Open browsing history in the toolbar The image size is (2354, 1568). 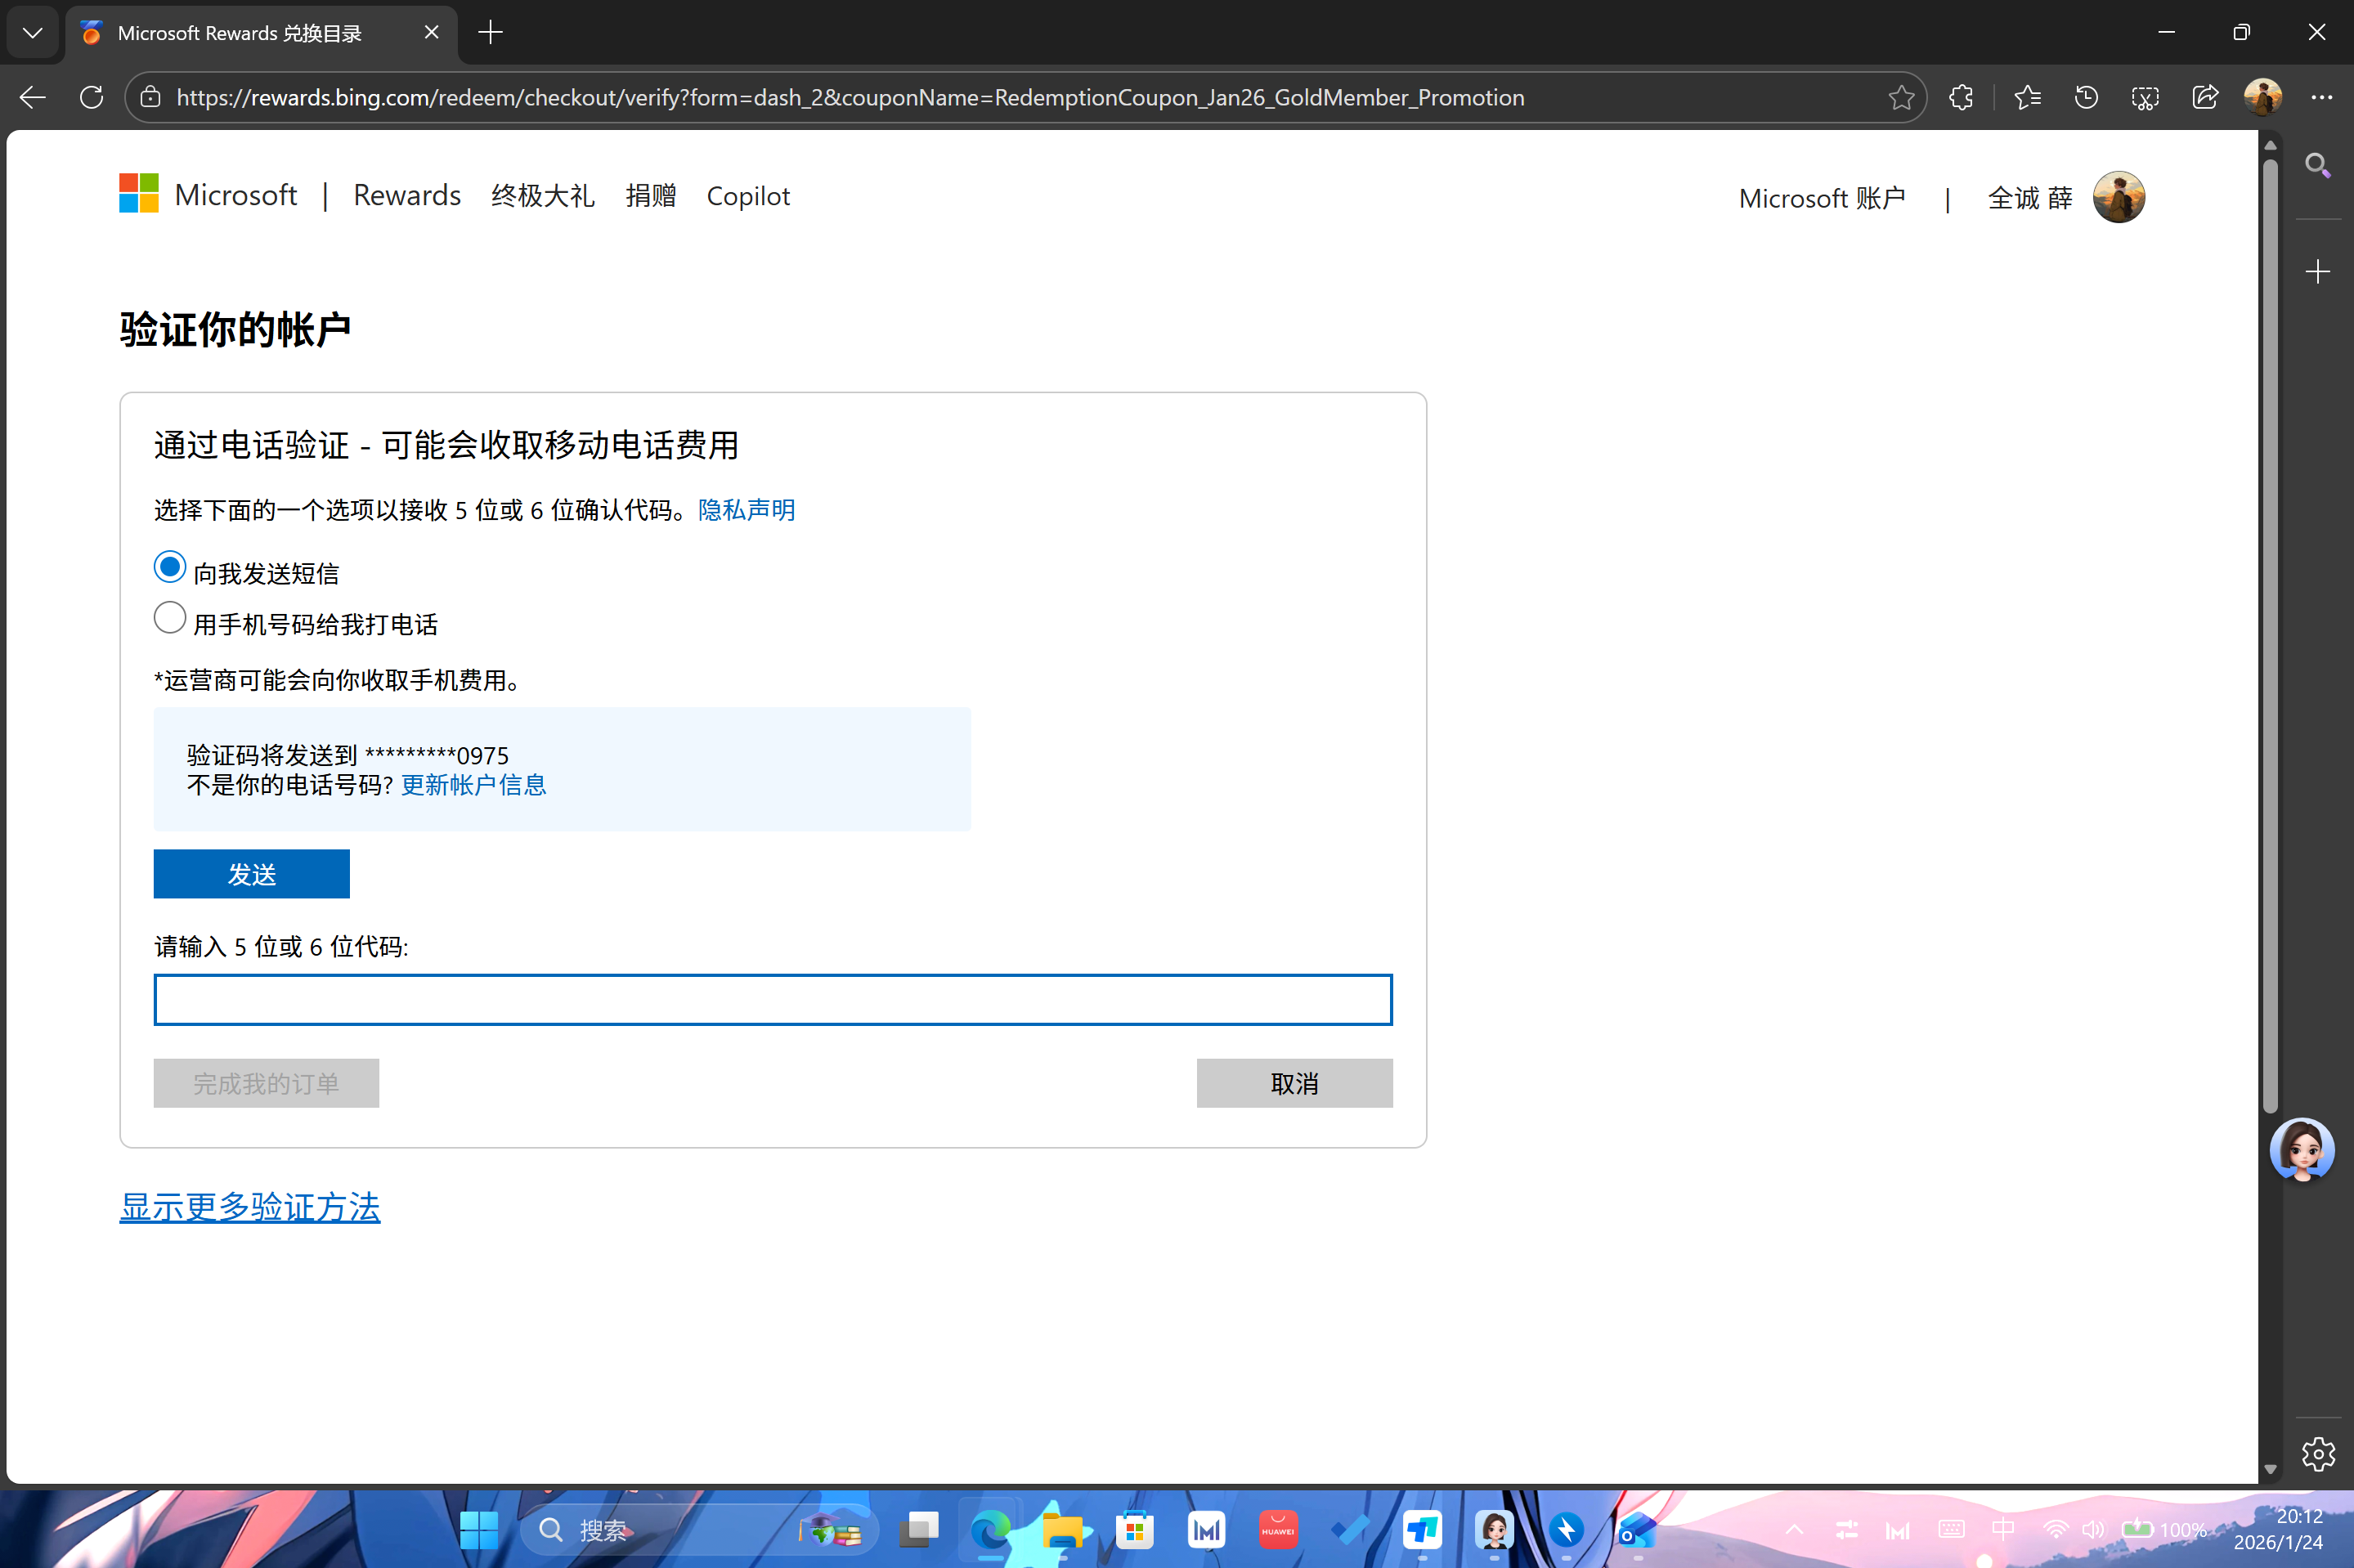tap(2086, 97)
